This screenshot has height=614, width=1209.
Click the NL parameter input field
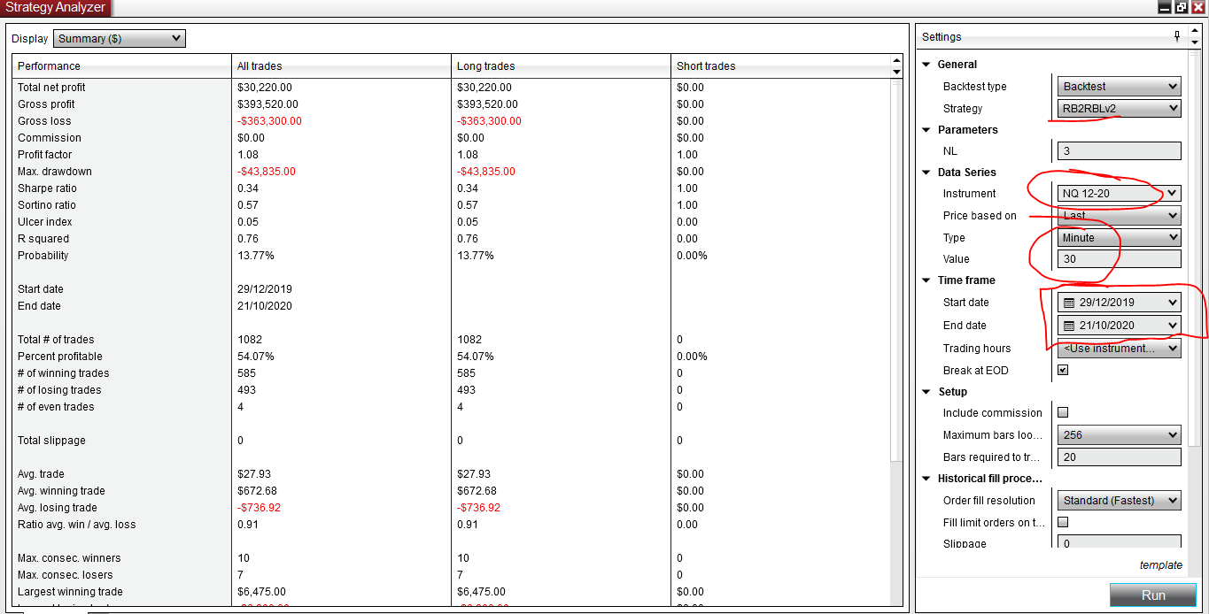[1120, 151]
